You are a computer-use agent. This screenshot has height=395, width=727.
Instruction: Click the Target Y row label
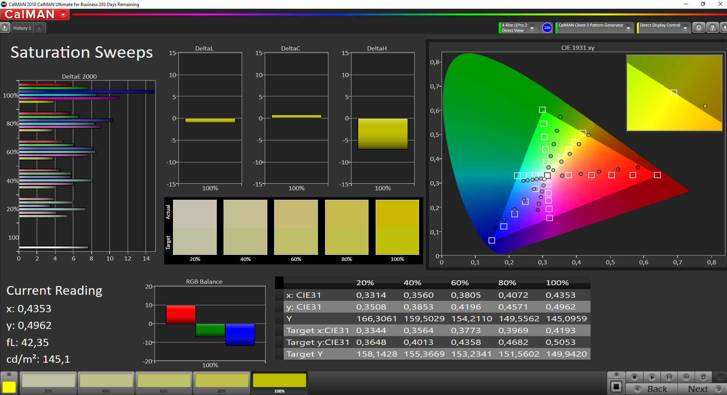coord(305,354)
